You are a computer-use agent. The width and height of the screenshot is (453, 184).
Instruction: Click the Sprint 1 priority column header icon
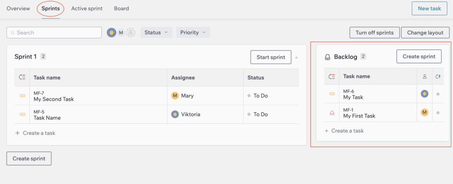pos(22,77)
